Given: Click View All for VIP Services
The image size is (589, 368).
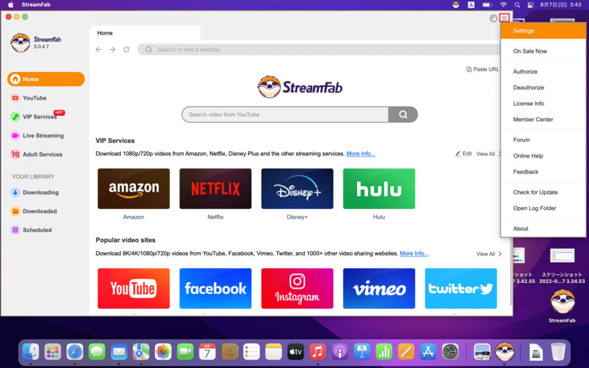Looking at the screenshot, I should pos(489,154).
